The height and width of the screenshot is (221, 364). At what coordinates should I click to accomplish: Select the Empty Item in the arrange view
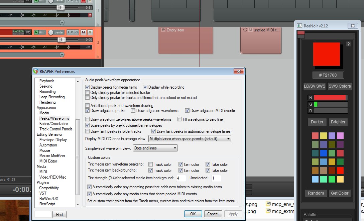click(186, 41)
